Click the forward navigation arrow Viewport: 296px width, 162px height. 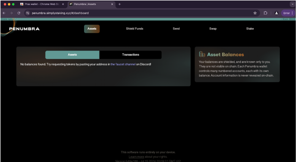(x=11, y=13)
